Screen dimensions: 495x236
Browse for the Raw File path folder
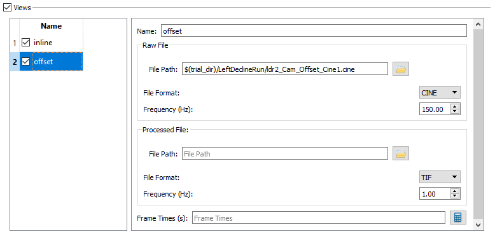[401, 69]
